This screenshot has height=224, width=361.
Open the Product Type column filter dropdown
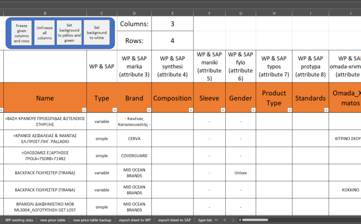[x=290, y=110]
